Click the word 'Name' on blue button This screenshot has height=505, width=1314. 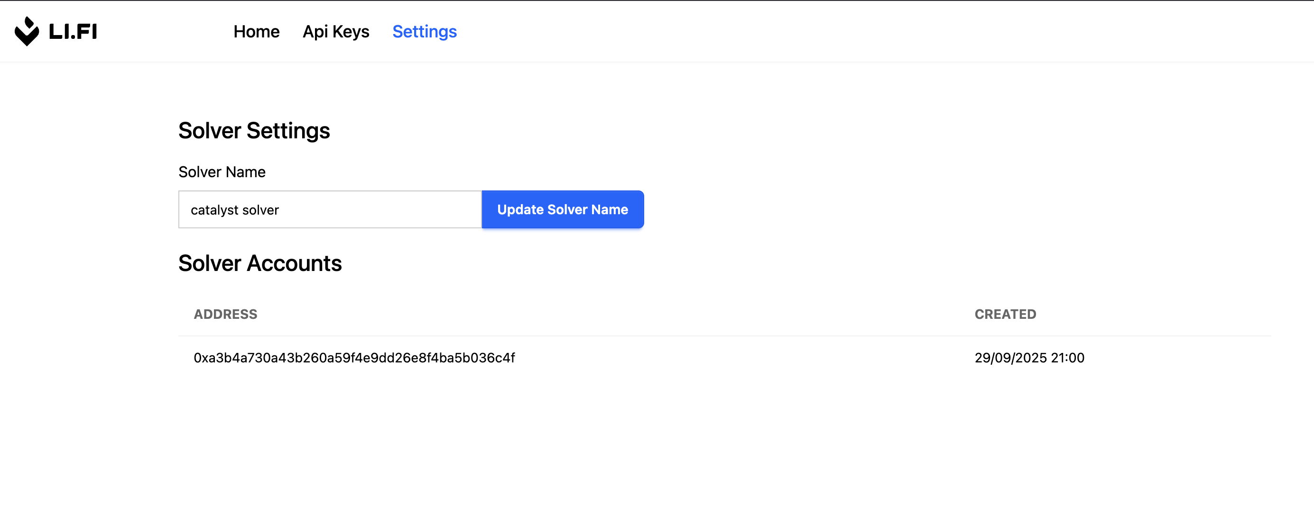pos(610,209)
